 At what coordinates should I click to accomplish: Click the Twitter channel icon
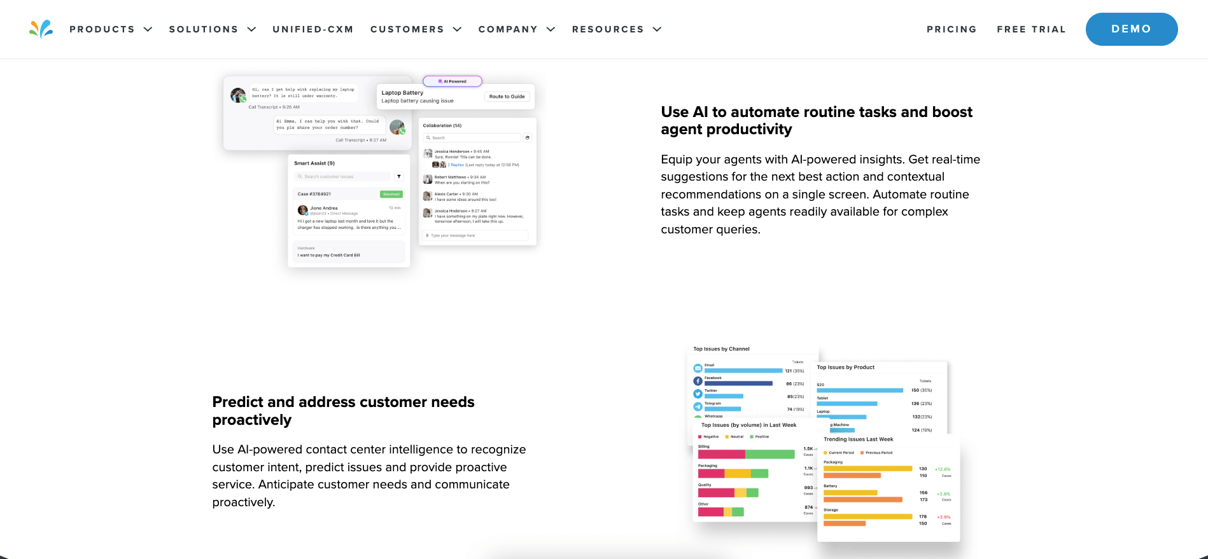tap(698, 394)
